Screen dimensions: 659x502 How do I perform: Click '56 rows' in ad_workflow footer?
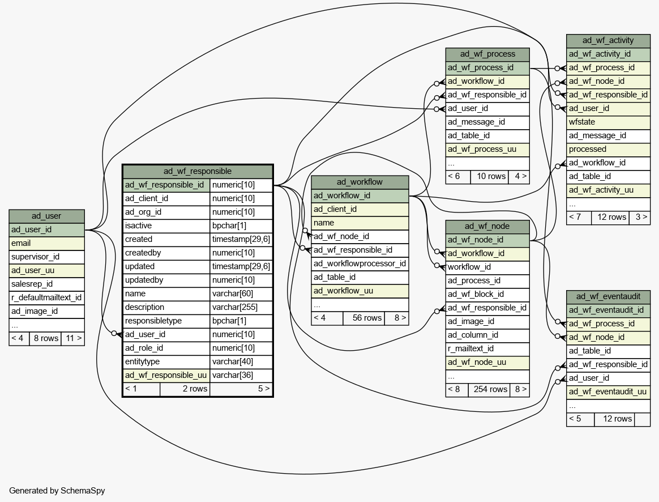pyautogui.click(x=364, y=318)
